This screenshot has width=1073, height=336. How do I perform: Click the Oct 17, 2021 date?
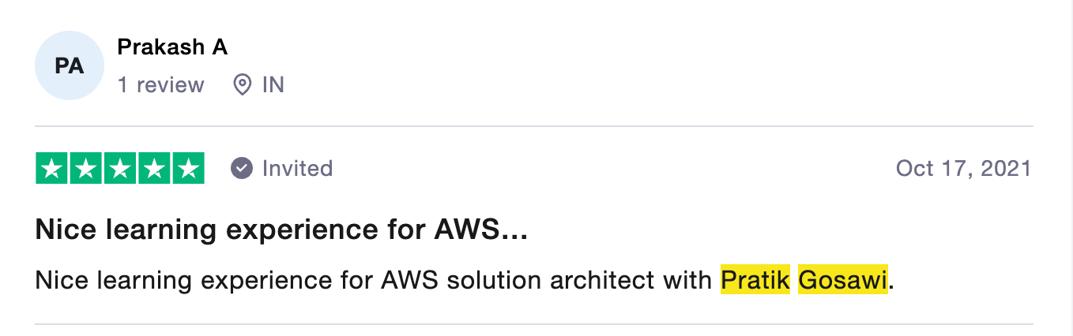[x=963, y=168]
